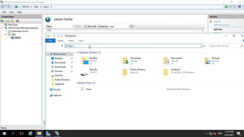Open the View ribbon tab in File Explorer
Screen dimensions: 244x137
[81, 41]
